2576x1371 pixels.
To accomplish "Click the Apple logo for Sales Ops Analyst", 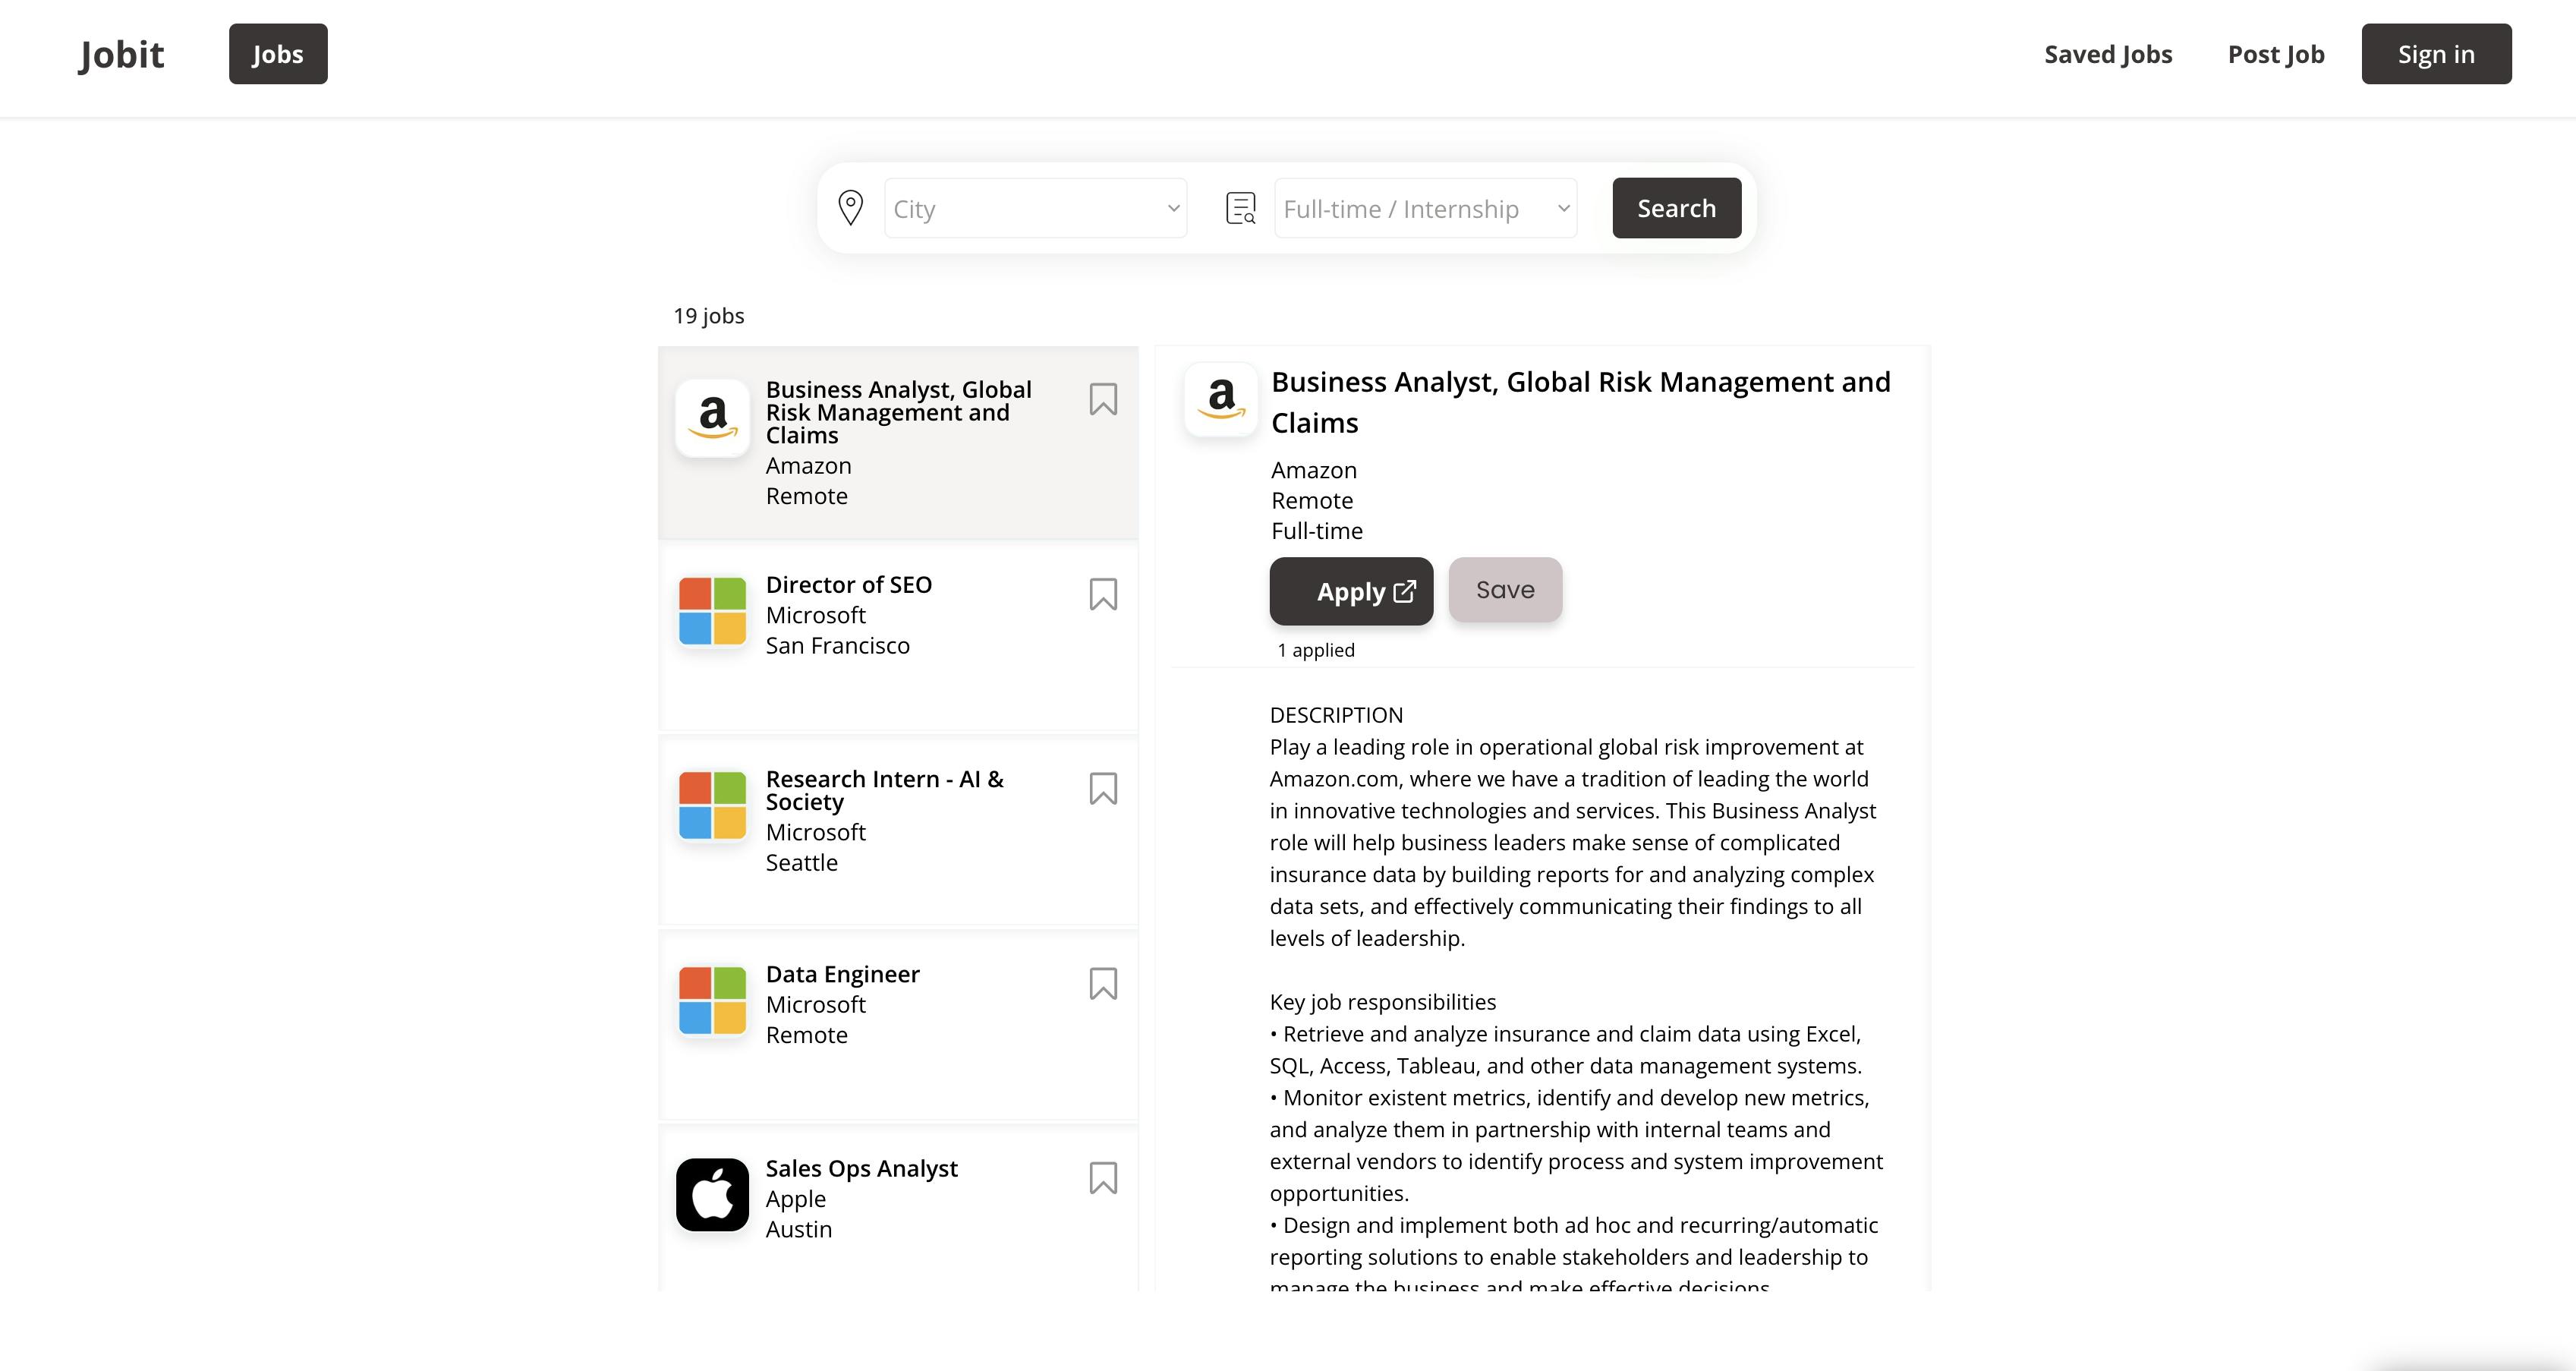I will (712, 1195).
